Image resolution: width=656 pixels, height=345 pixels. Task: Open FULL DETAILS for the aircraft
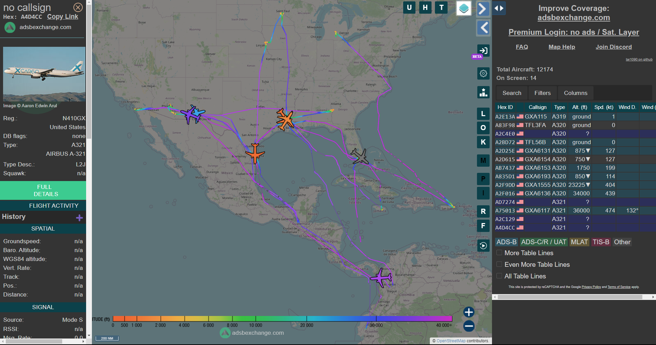(43, 190)
